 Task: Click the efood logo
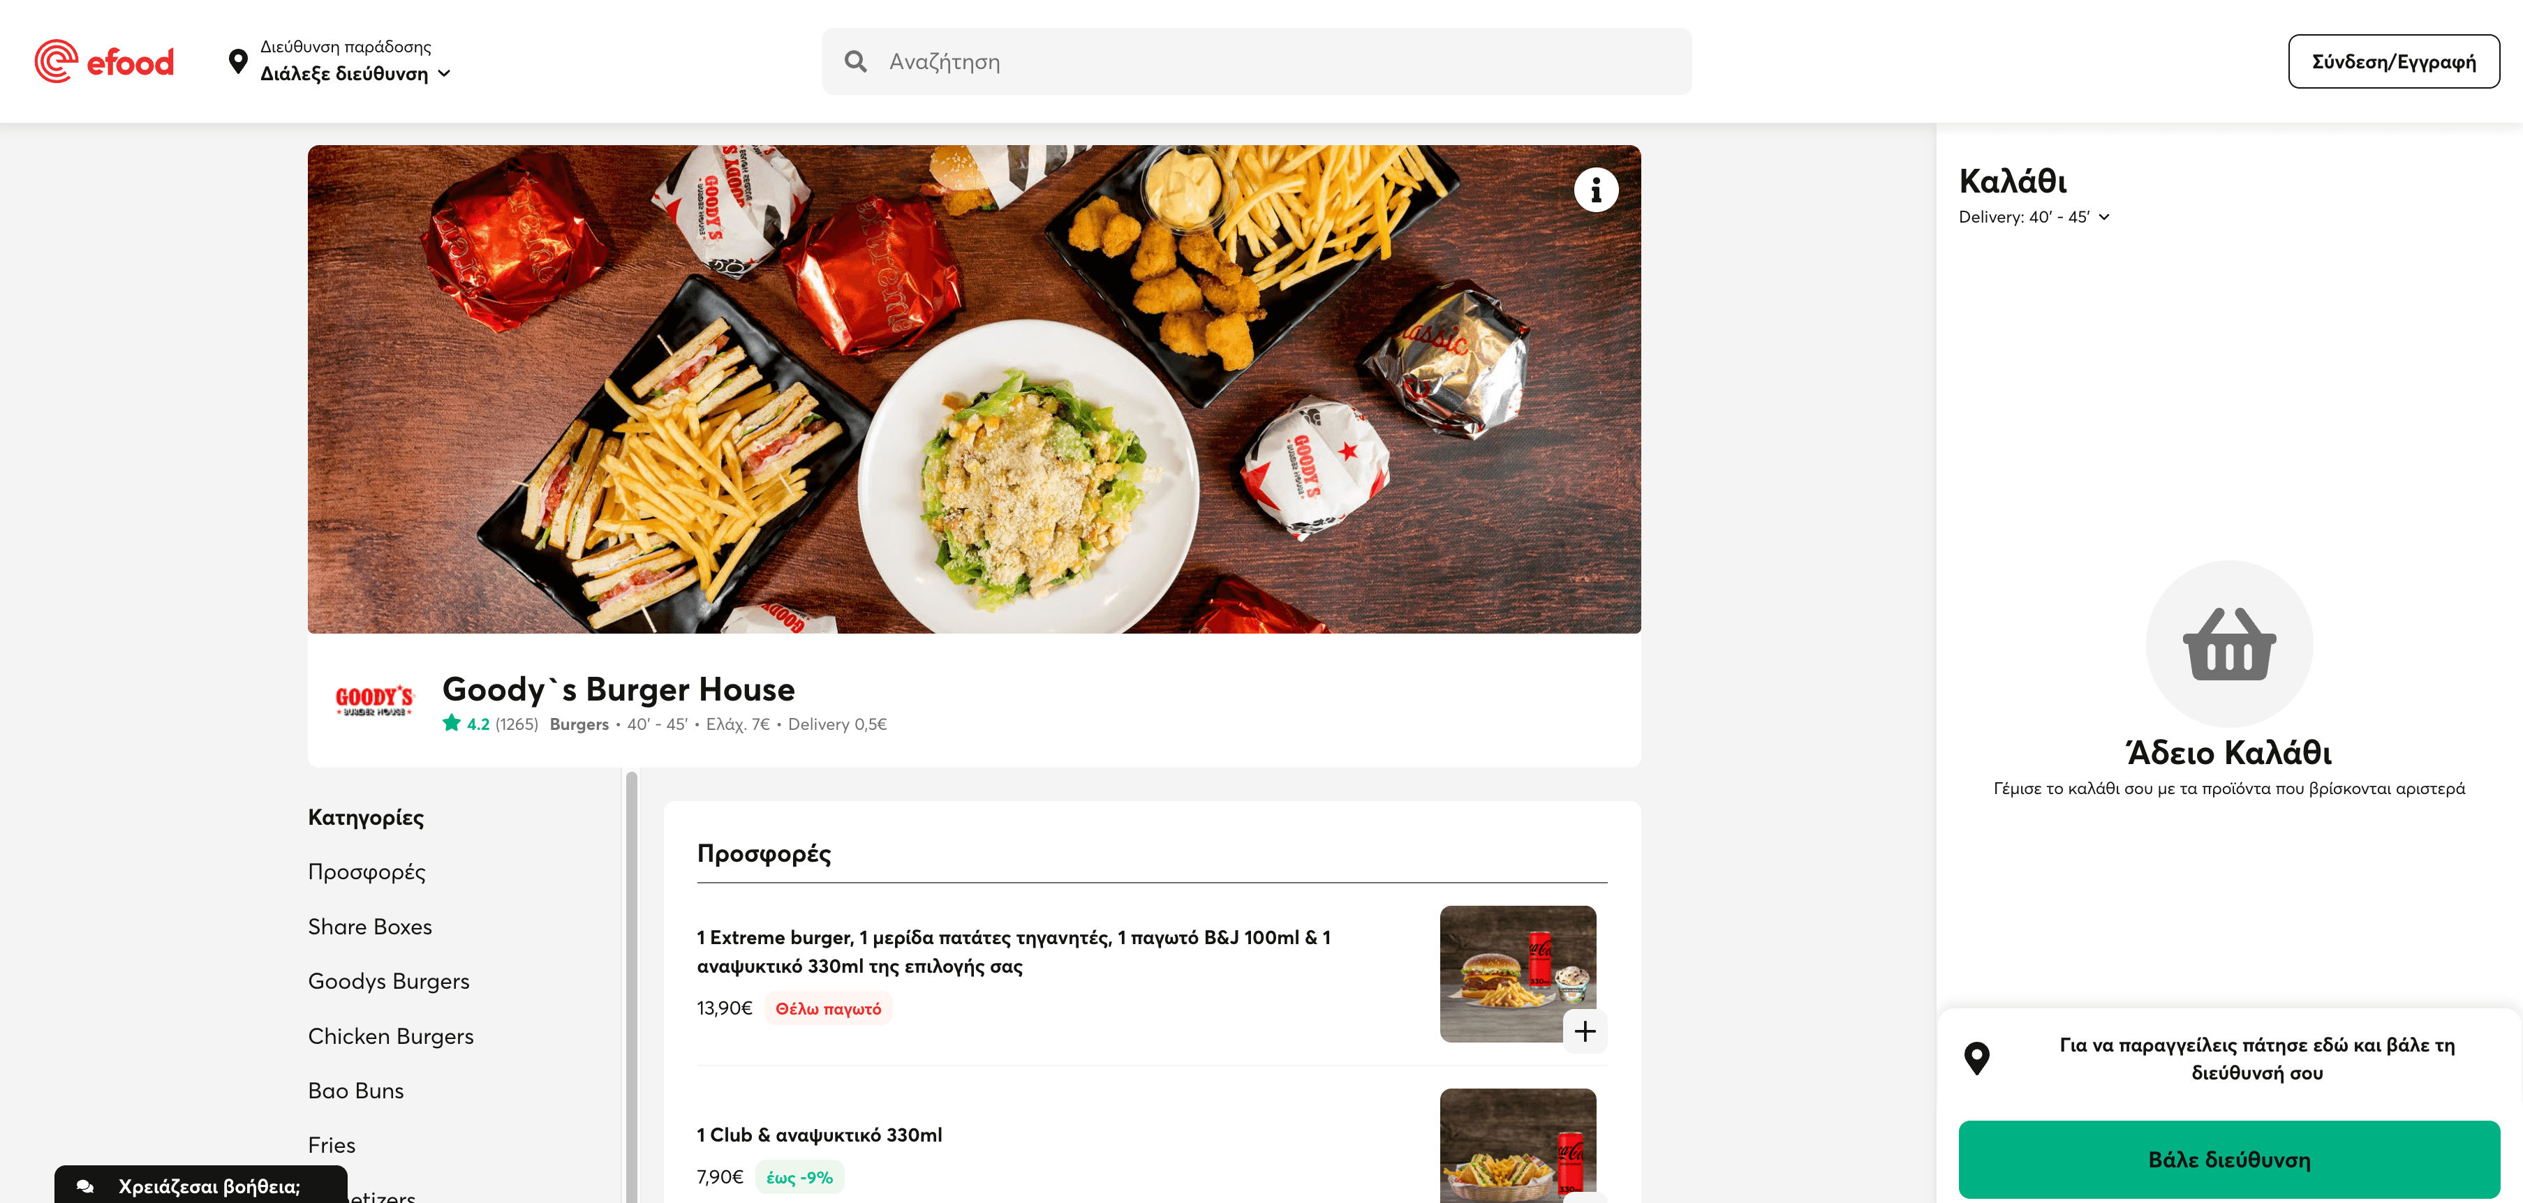click(x=104, y=61)
